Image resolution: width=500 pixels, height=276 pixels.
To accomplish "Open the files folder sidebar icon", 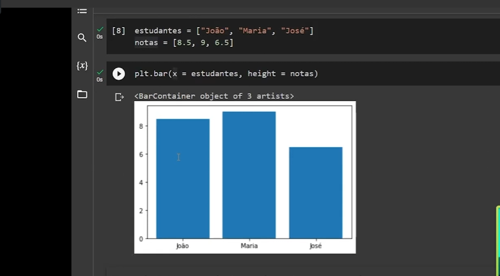I will click(x=82, y=95).
